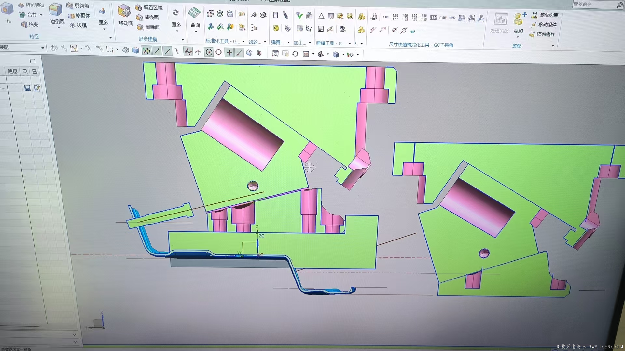
Task: Click the save icon in the left panel
Action: click(27, 88)
